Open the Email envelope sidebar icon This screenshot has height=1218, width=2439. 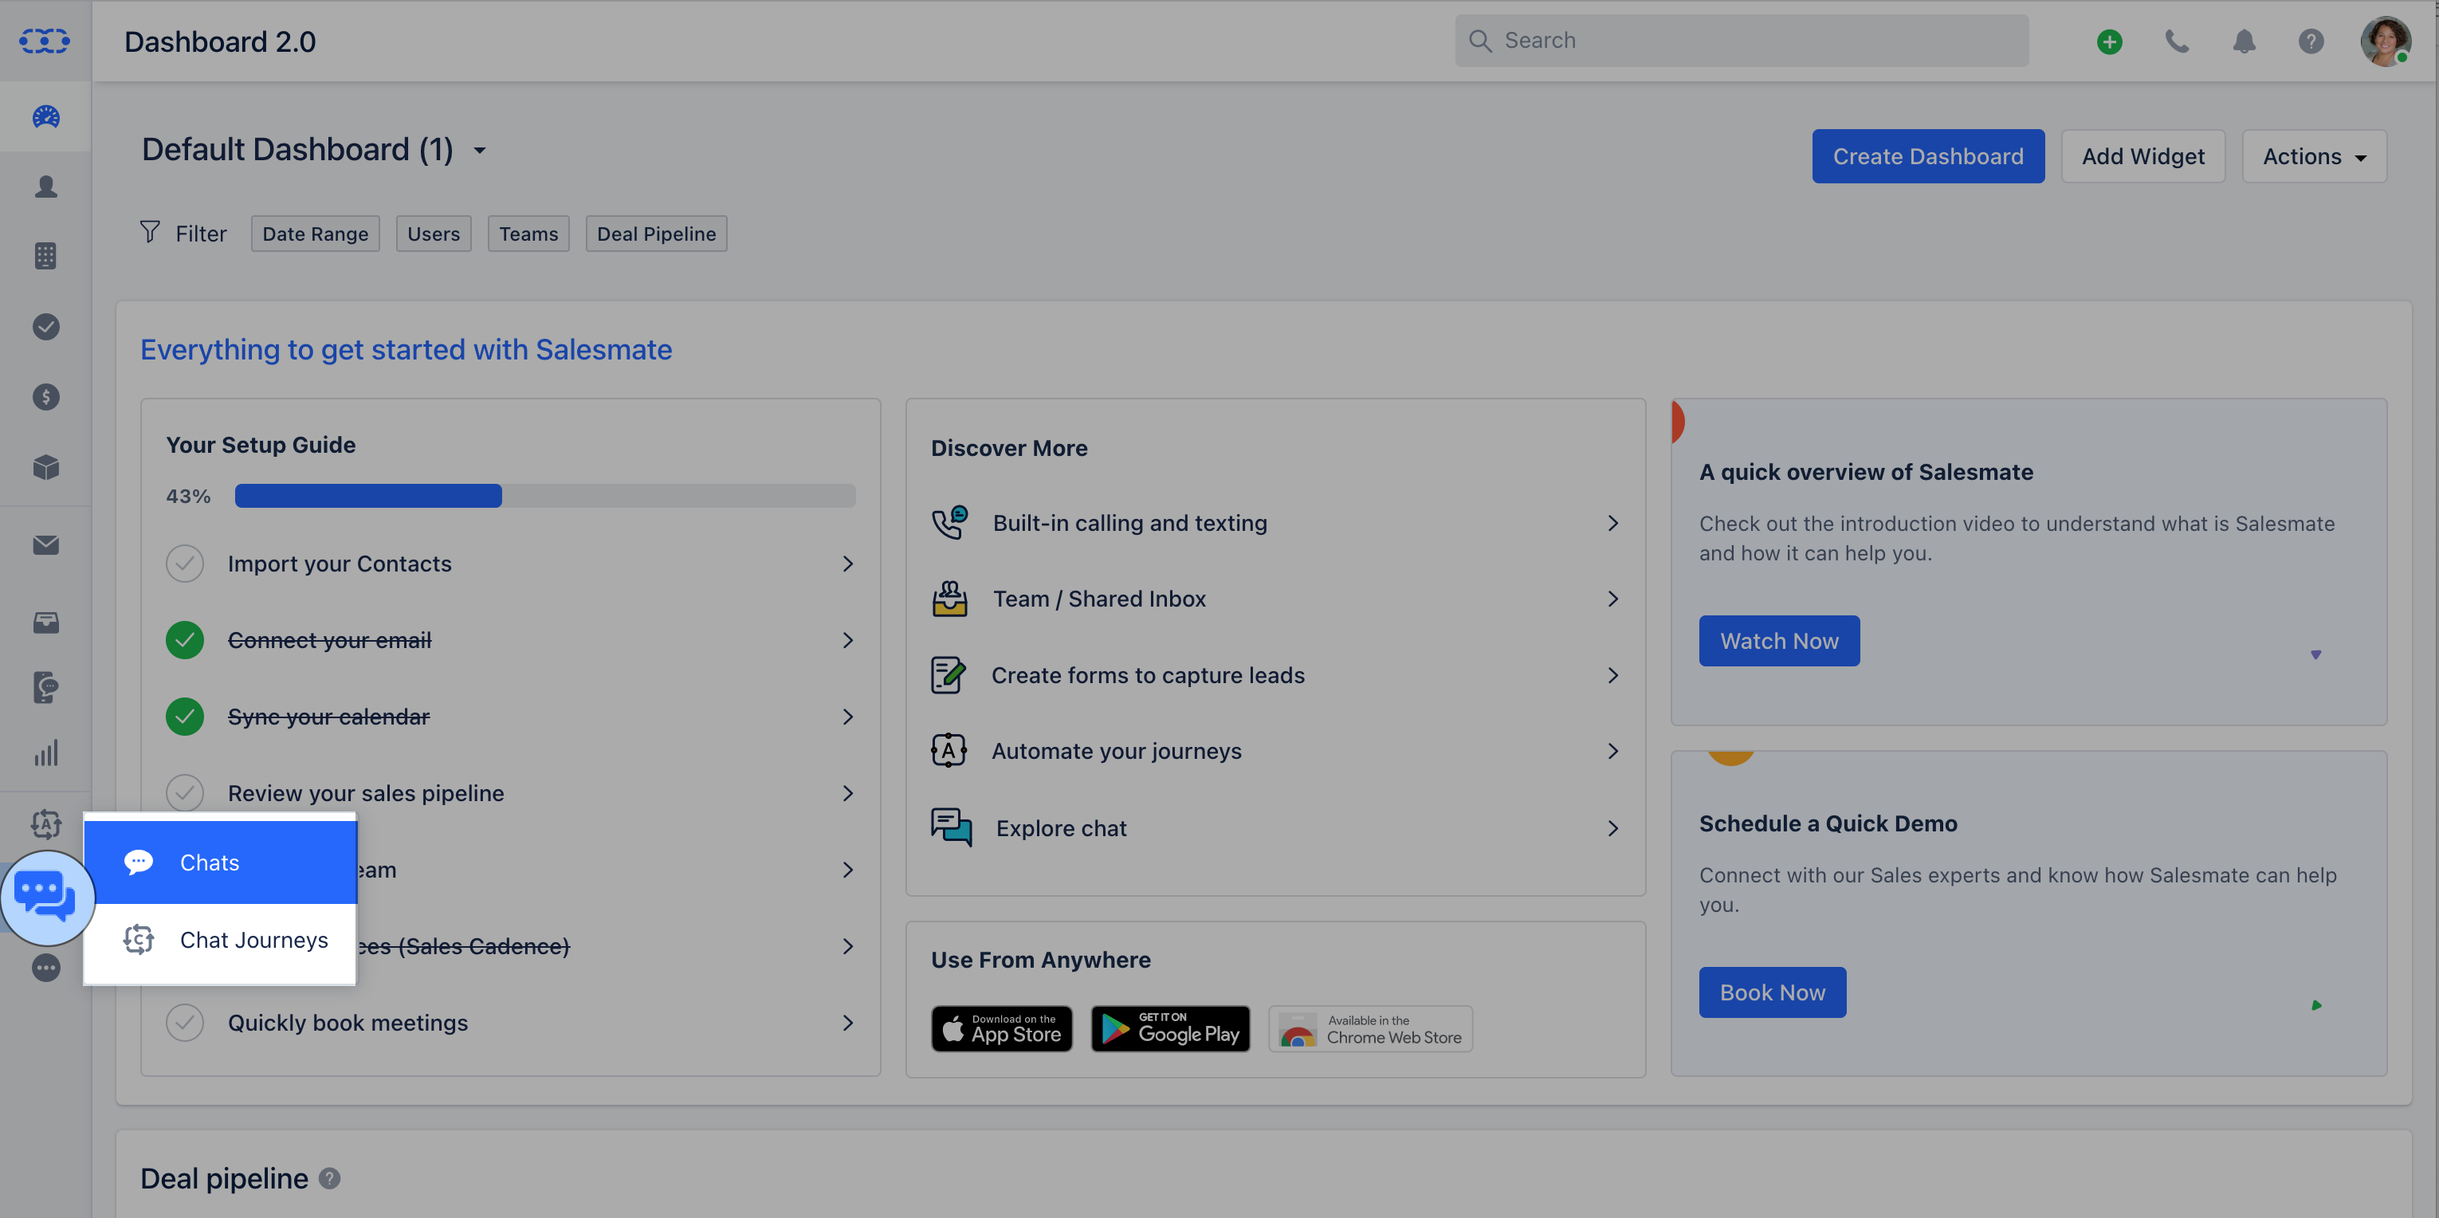pyautogui.click(x=45, y=544)
